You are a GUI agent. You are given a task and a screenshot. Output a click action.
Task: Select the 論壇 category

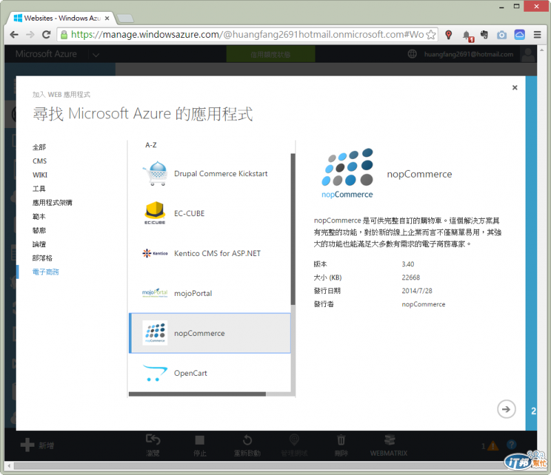point(39,244)
